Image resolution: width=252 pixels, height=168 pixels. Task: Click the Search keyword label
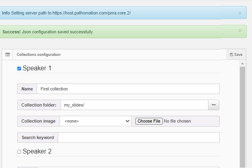click(38, 137)
